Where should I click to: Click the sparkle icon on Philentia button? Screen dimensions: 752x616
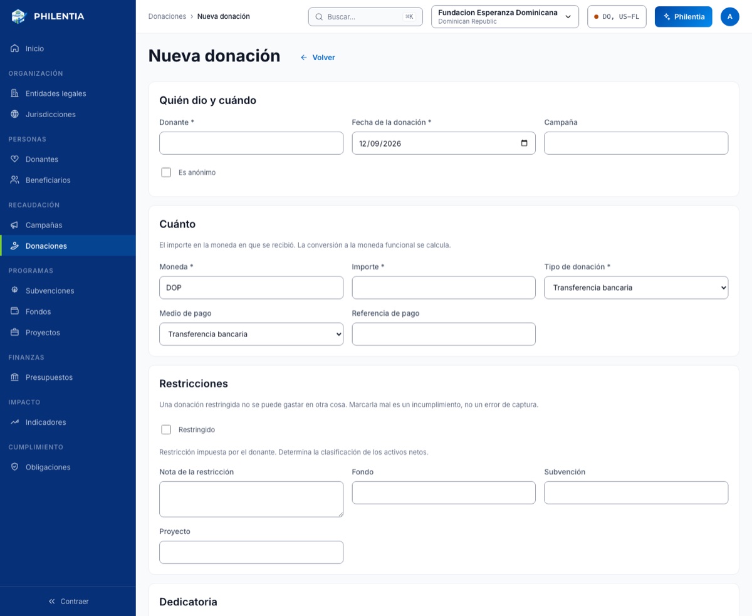(x=667, y=17)
